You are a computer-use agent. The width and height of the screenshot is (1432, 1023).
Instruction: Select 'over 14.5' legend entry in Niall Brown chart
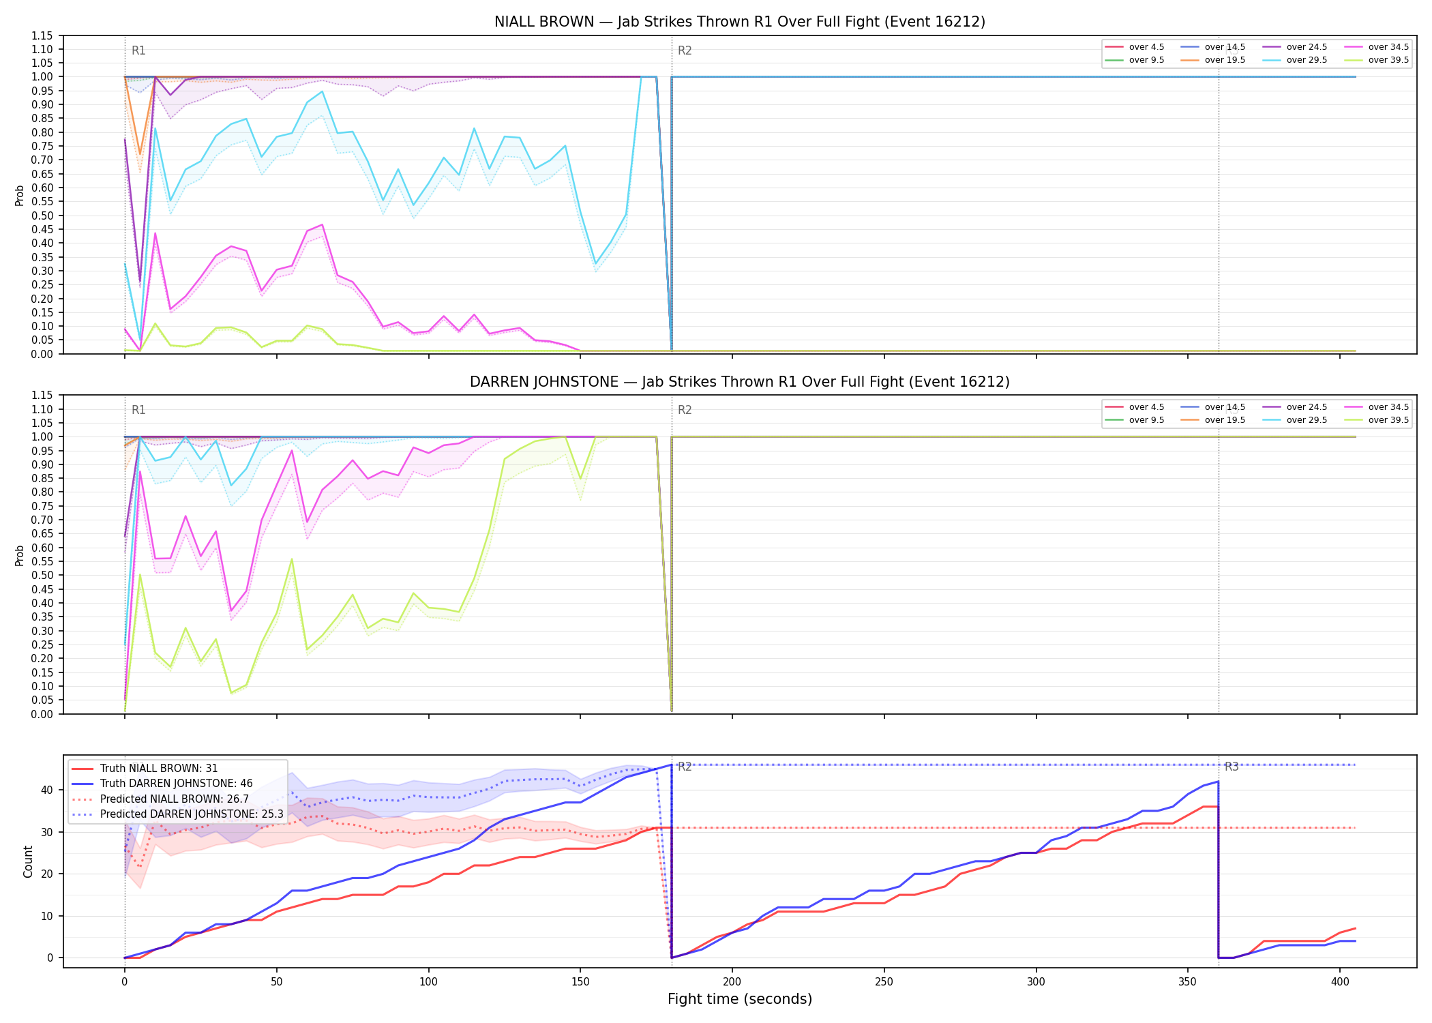tap(1213, 47)
